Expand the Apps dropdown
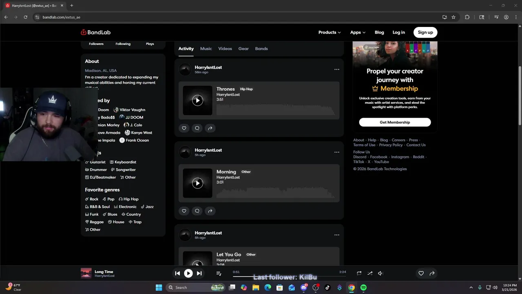Viewport: 522px width, 294px height. pos(358,32)
